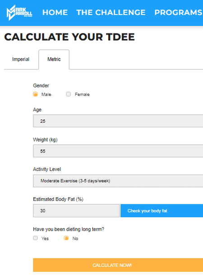Image resolution: width=203 pixels, height=280 pixels.
Task: Focus the Age input field
Action: [x=118, y=121]
